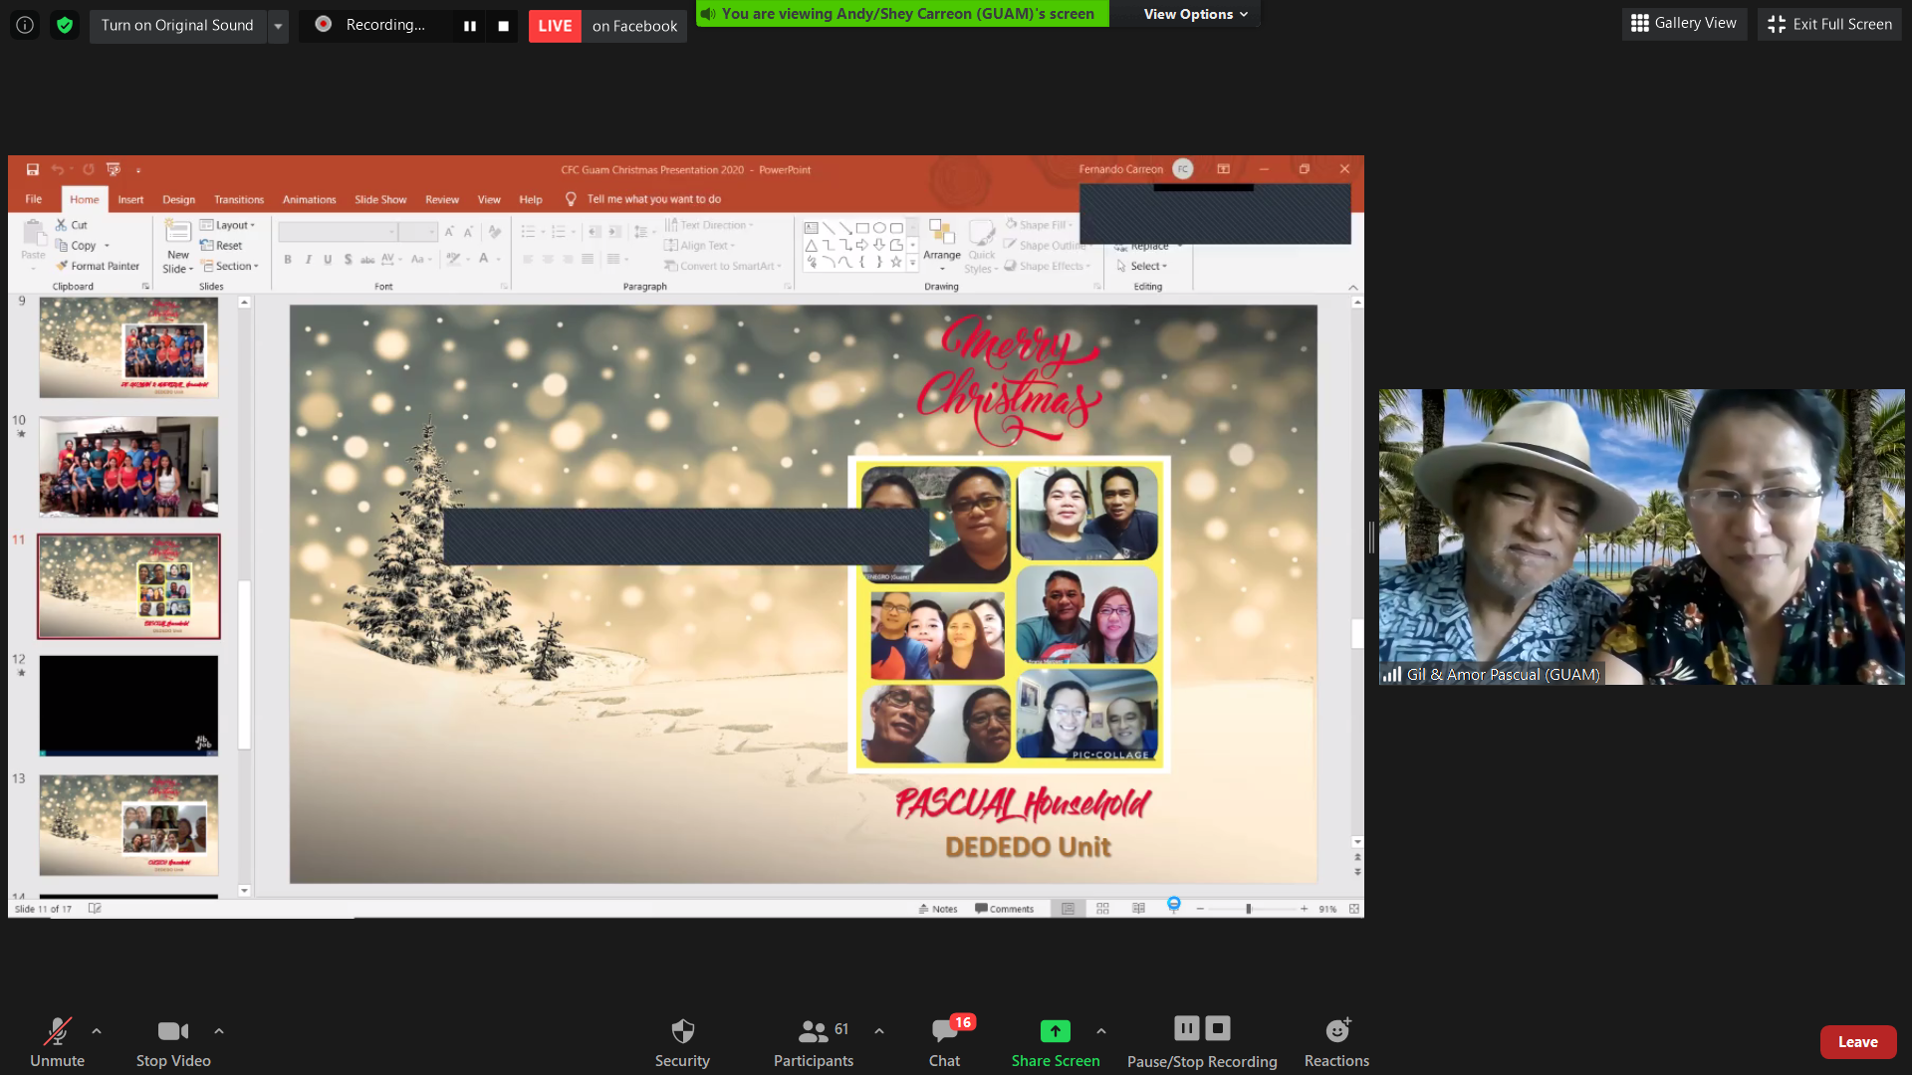Switch to the Design ribbon tab
This screenshot has width=1912, height=1075.
[x=179, y=199]
